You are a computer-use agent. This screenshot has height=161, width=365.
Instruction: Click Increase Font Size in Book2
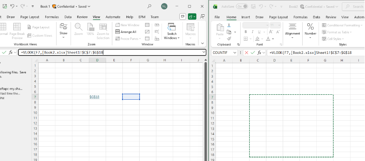(x=271, y=32)
